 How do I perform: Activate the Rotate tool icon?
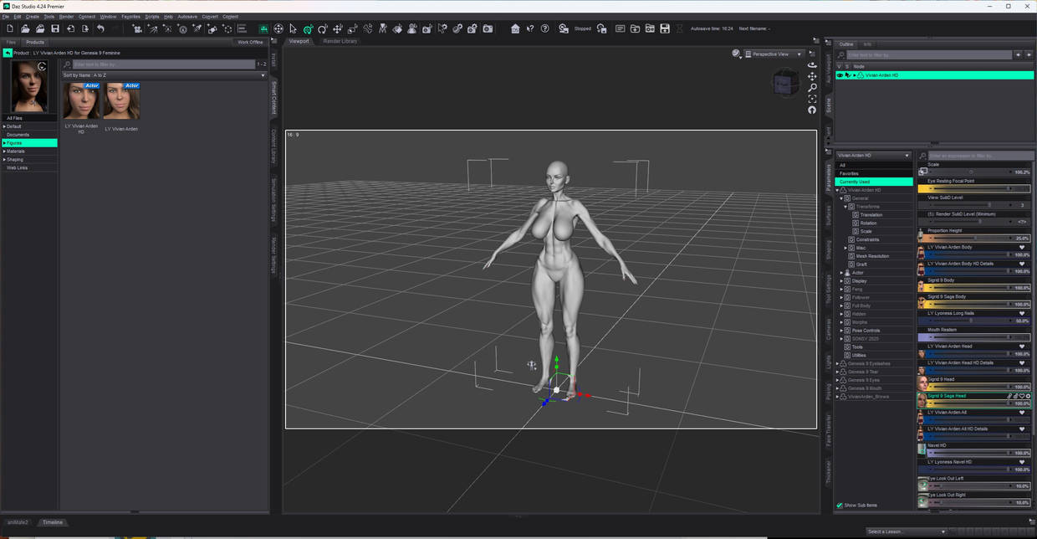click(323, 28)
